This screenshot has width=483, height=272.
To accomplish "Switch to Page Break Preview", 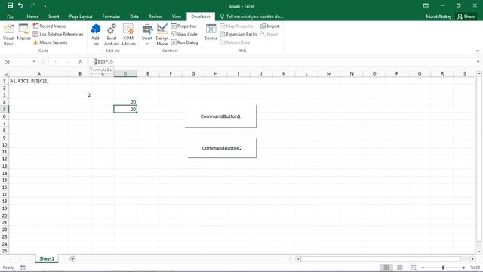I will [x=413, y=267].
